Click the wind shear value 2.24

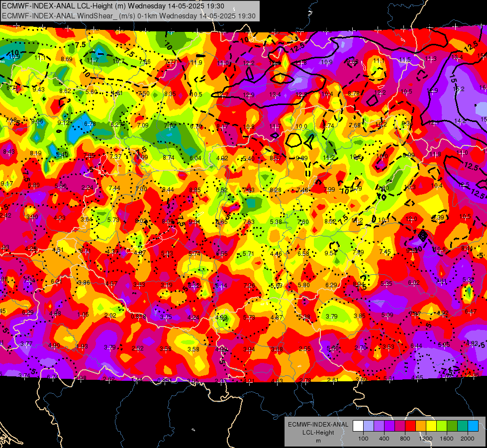[x=87, y=188]
